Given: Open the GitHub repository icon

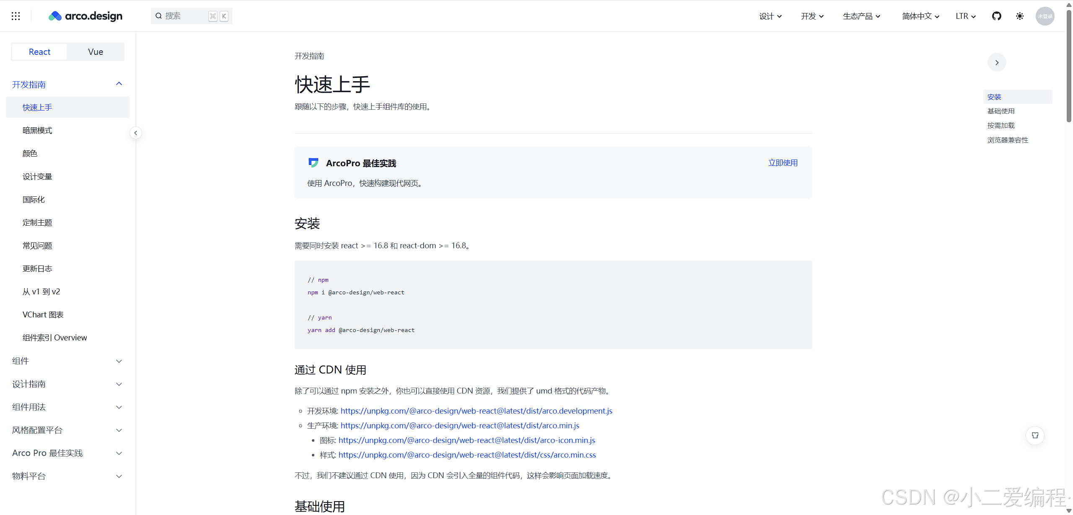Looking at the screenshot, I should [997, 16].
